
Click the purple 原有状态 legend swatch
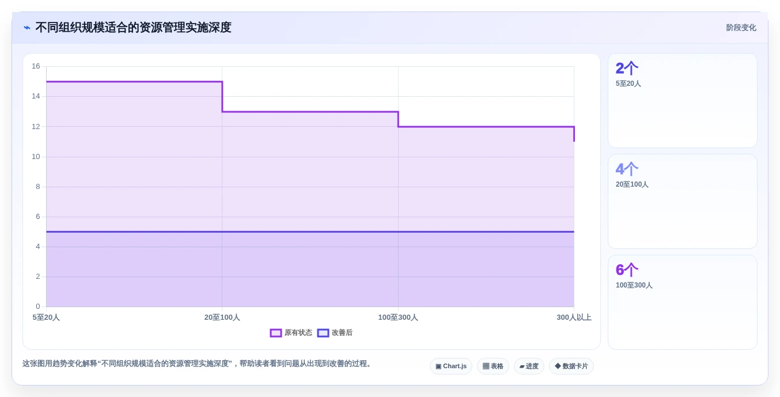coord(276,333)
